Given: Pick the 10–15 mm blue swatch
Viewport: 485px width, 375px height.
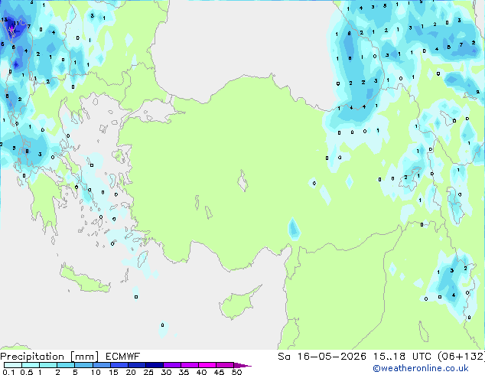Looking at the screenshot, I should pyautogui.click(x=101, y=365).
